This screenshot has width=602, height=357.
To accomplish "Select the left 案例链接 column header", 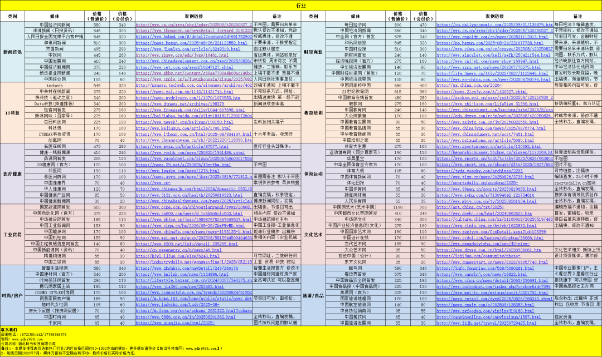I will tap(193, 17).
